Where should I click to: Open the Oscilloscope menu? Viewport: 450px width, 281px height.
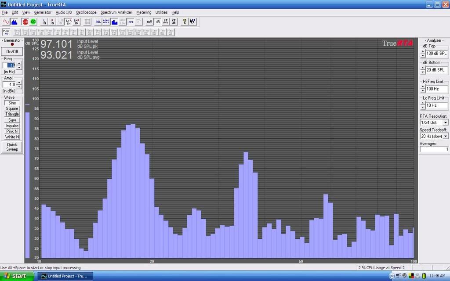tap(86, 12)
